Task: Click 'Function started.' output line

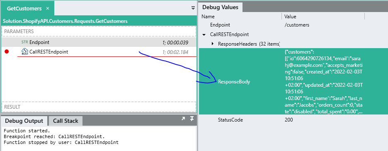Action: tap(27, 130)
